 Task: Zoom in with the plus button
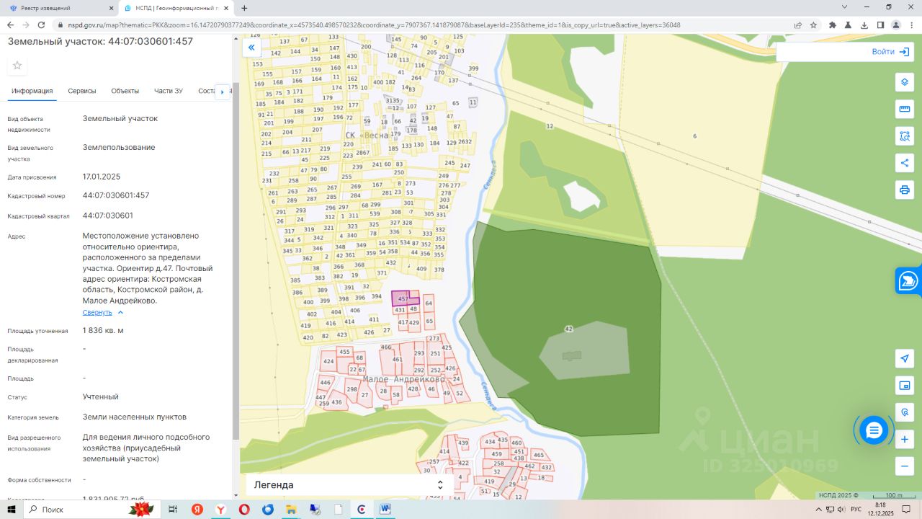[904, 439]
